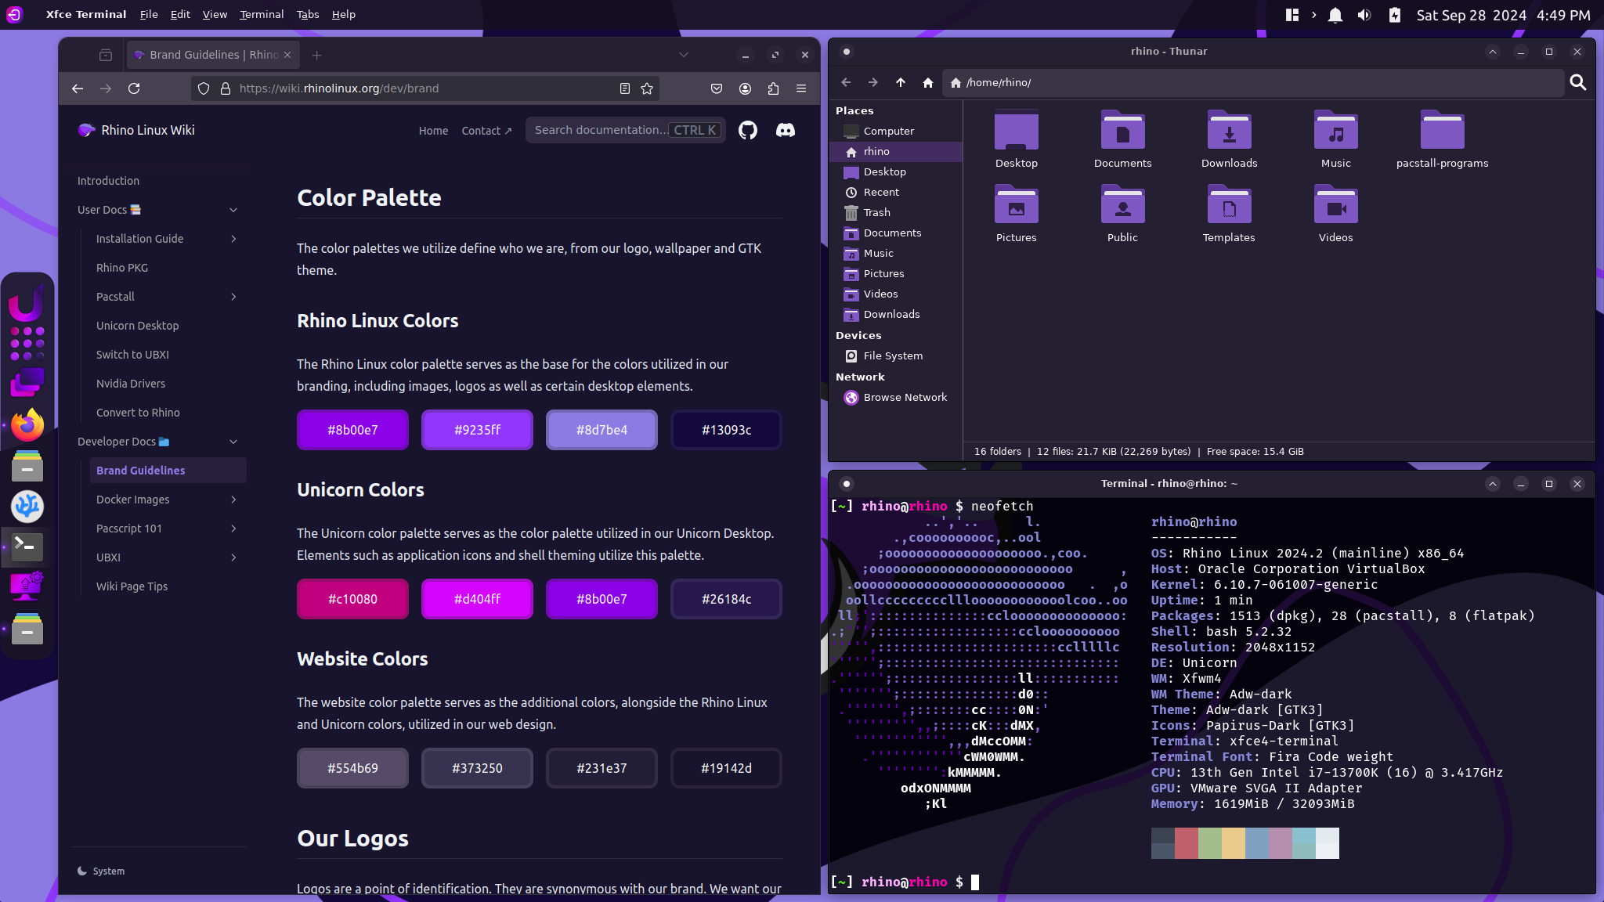Click the Downloads folder icon in Thunar
Viewport: 1604px width, 902px height.
click(x=1228, y=132)
